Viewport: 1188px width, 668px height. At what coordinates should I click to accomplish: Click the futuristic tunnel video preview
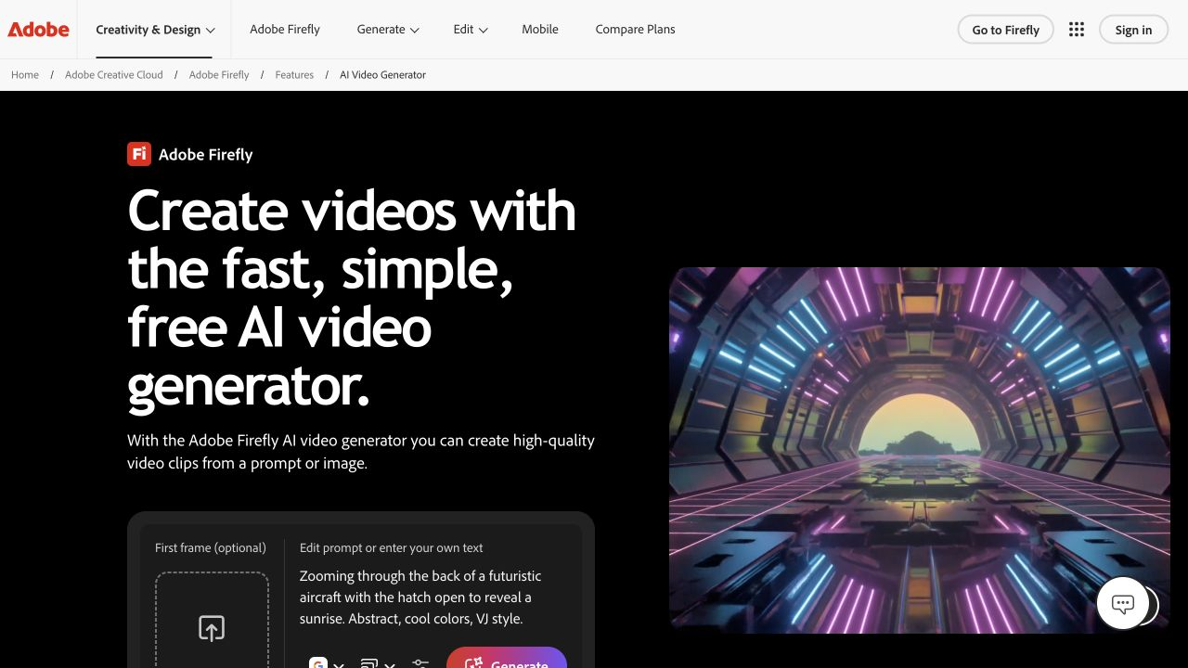(x=920, y=450)
